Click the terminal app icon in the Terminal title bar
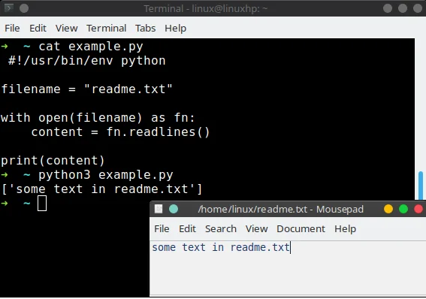This screenshot has height=299, width=426. click(x=9, y=8)
